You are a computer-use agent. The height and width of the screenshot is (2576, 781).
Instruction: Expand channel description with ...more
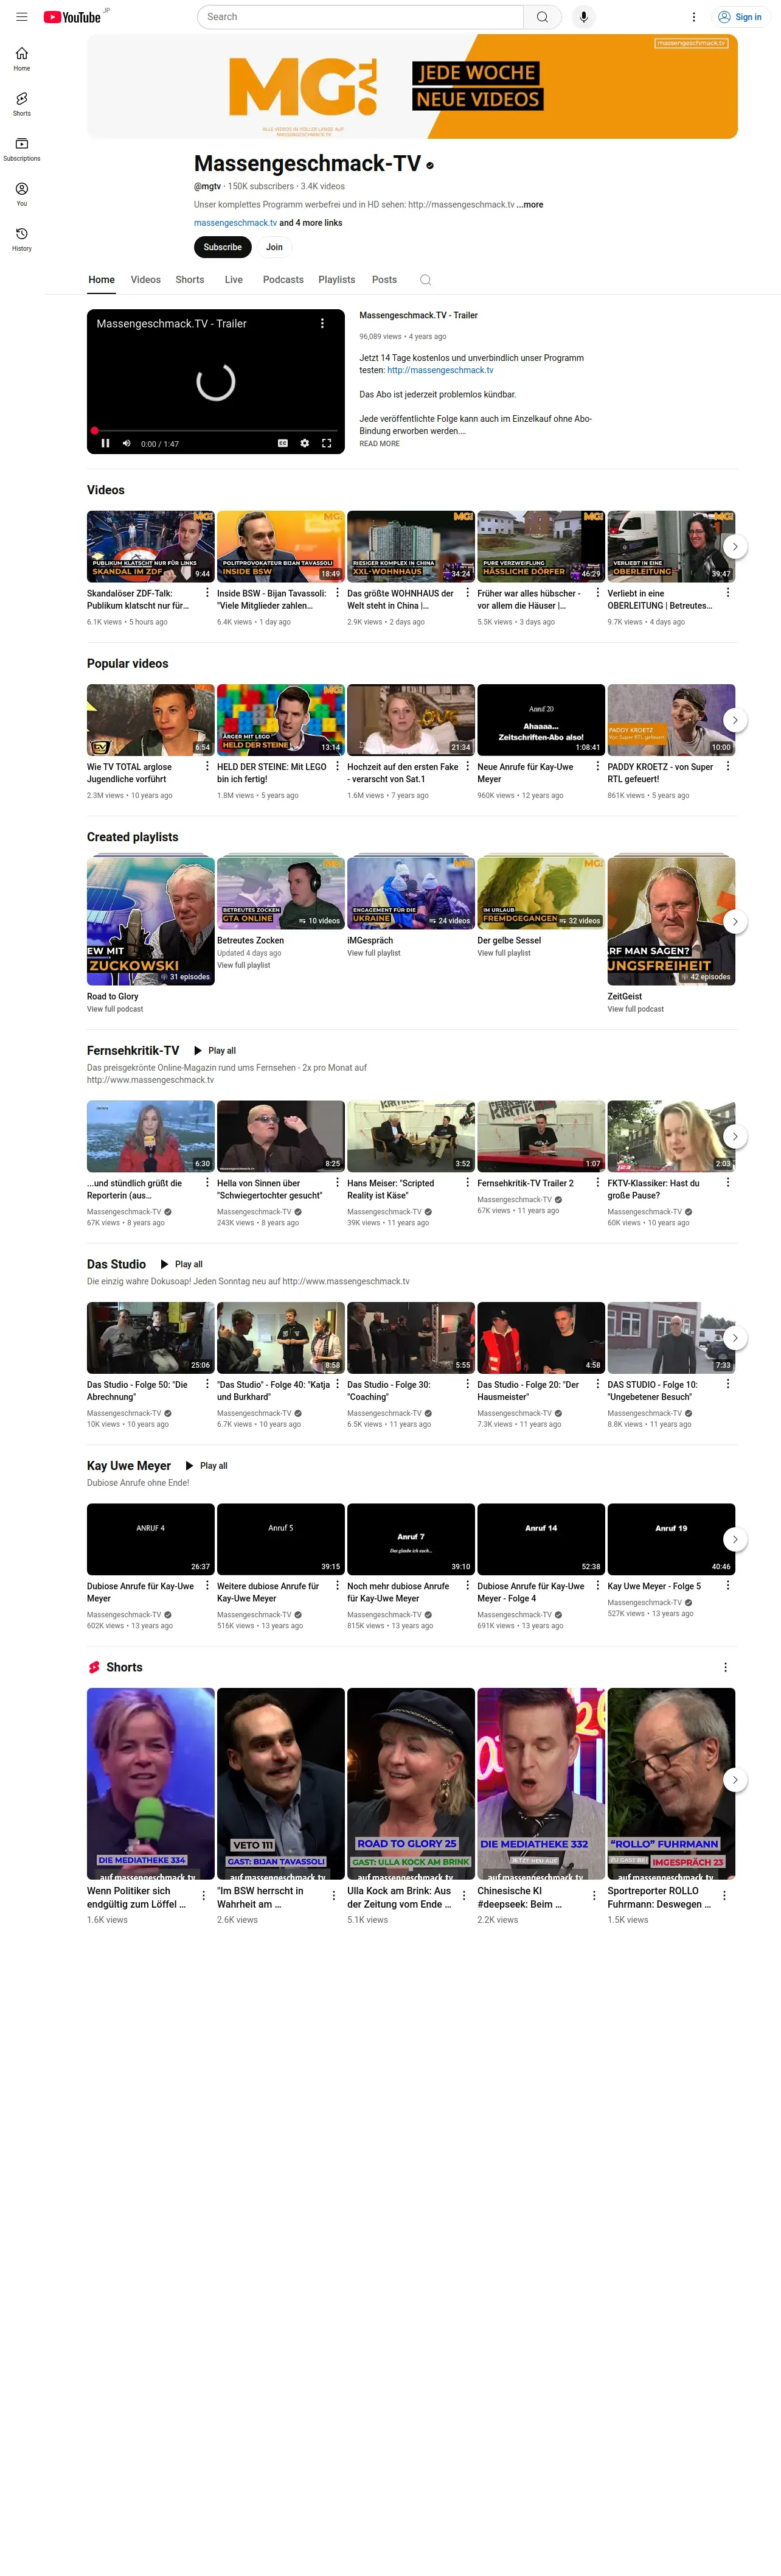[x=530, y=204]
